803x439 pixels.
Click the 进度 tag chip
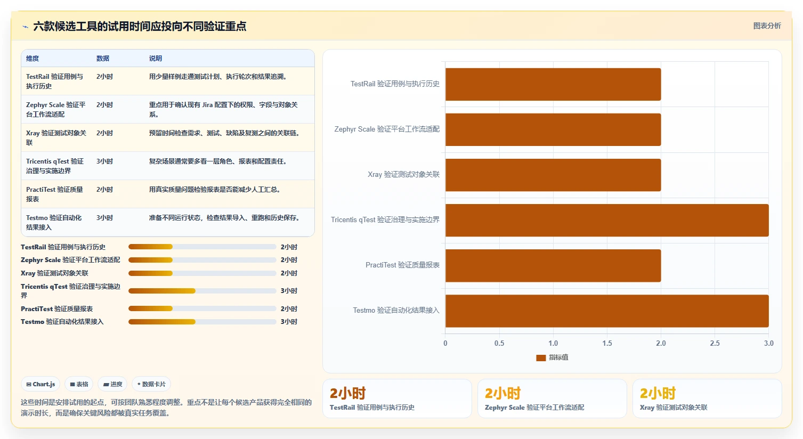point(113,384)
